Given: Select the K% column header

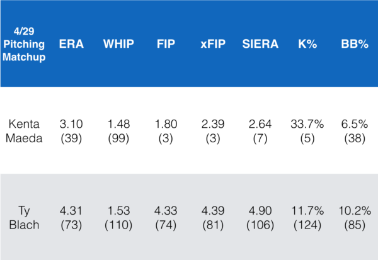Looking at the screenshot, I should 307,44.
